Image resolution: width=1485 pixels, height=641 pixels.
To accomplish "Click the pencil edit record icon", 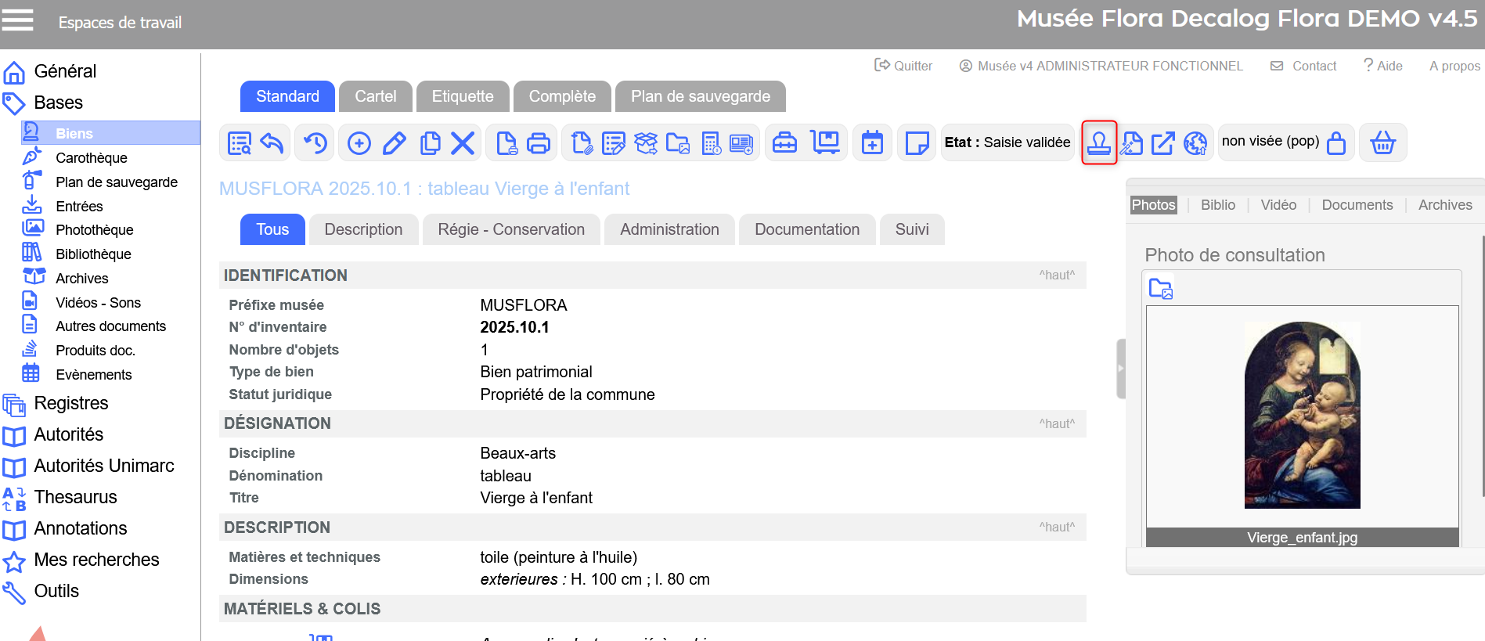I will pos(395,143).
